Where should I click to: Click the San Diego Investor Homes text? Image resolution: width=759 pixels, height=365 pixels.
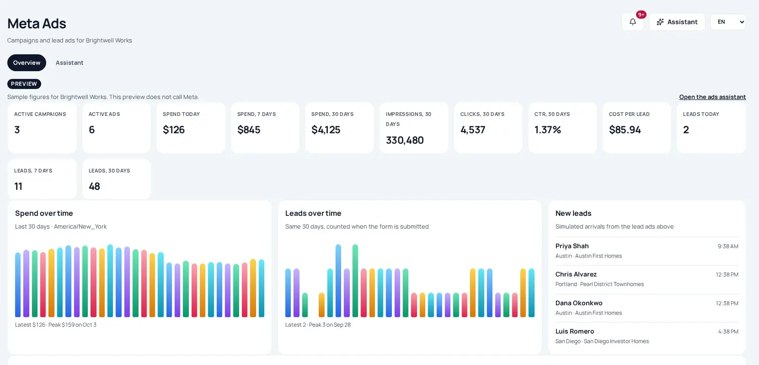(x=616, y=341)
